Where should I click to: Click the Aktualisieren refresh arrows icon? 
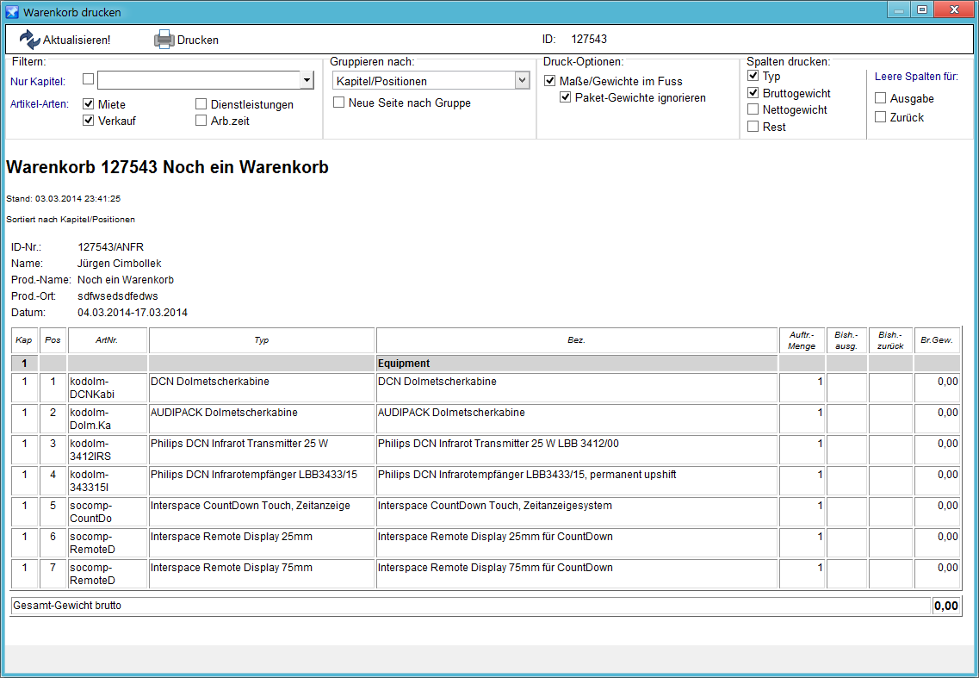(x=29, y=40)
